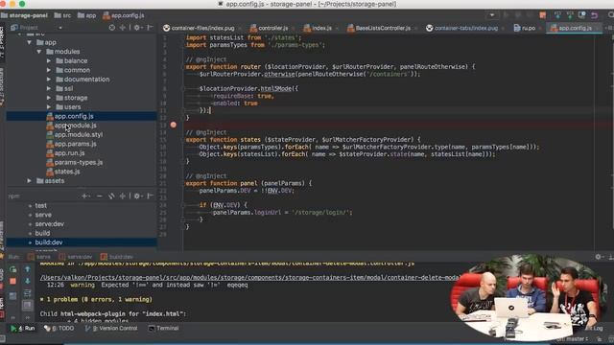Hide the Project panel
614x345 pixels.
click(x=150, y=28)
